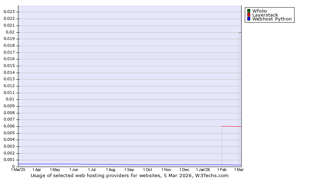This screenshot has width=324, height=180.
Task: Click the 0.02 y-axis value
Action: 10,32
